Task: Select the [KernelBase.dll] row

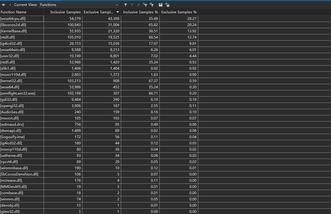Action: [99, 31]
